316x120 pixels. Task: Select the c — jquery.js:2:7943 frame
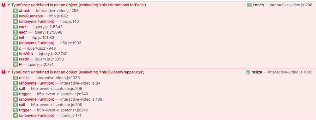(35, 48)
